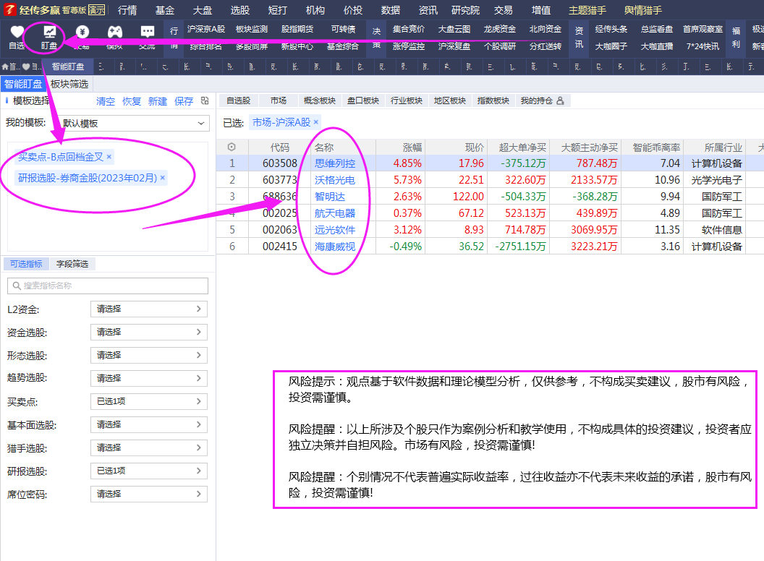This screenshot has width=764, height=561.
Task: Select the 指数板块 category tab
Action: coord(493,100)
